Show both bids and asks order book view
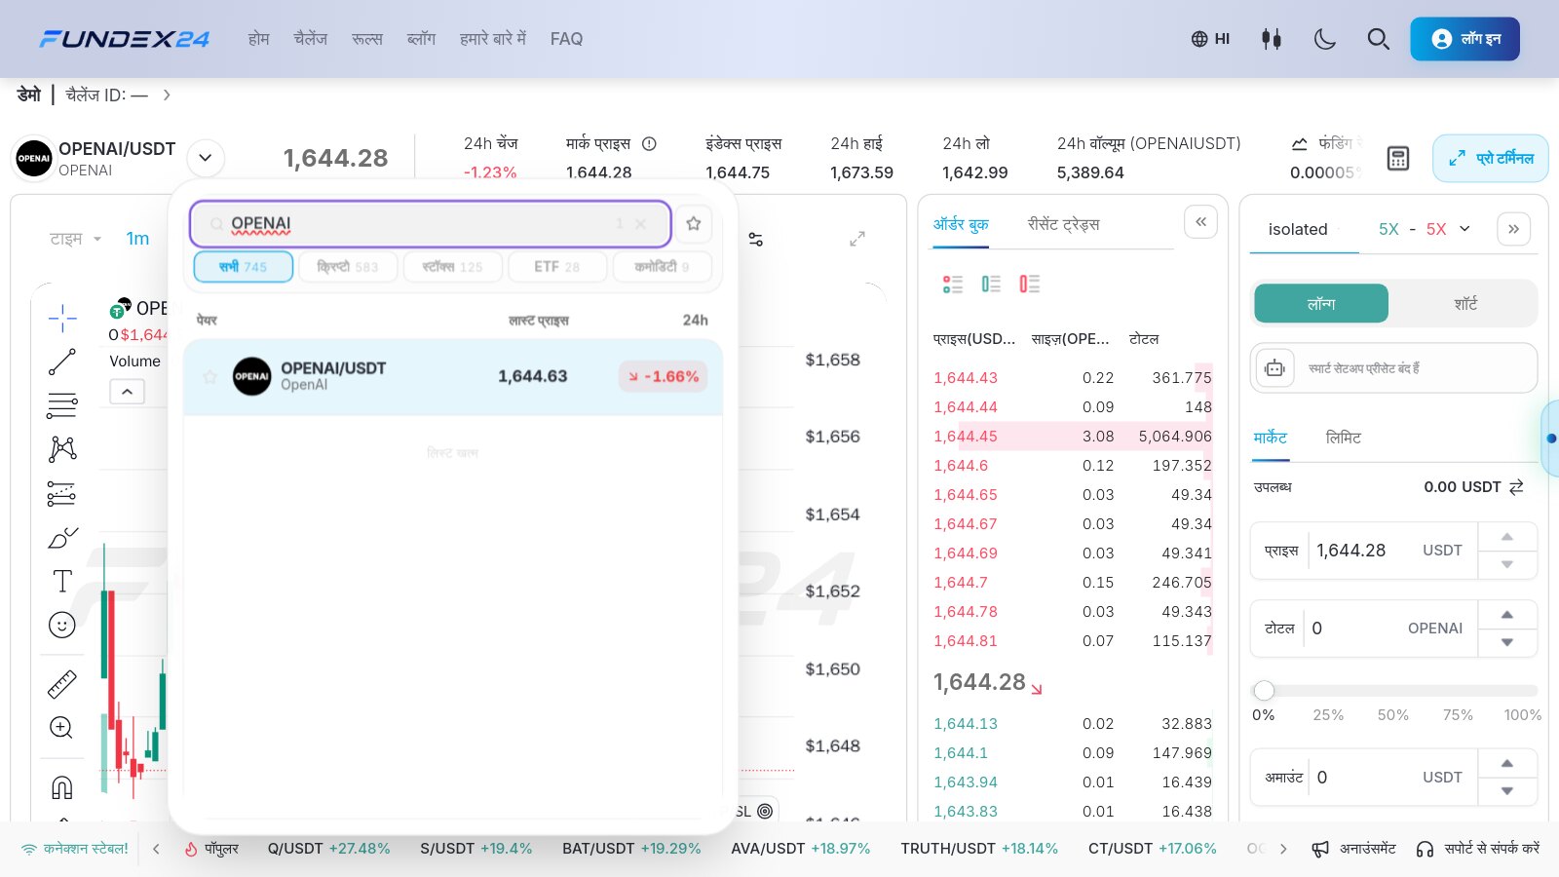The width and height of the screenshot is (1559, 877). coord(952,284)
